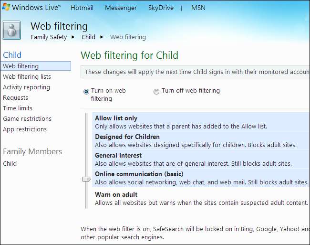Screen dimensions: 310x245
Task: Open MSN link in header
Action: 198,8
